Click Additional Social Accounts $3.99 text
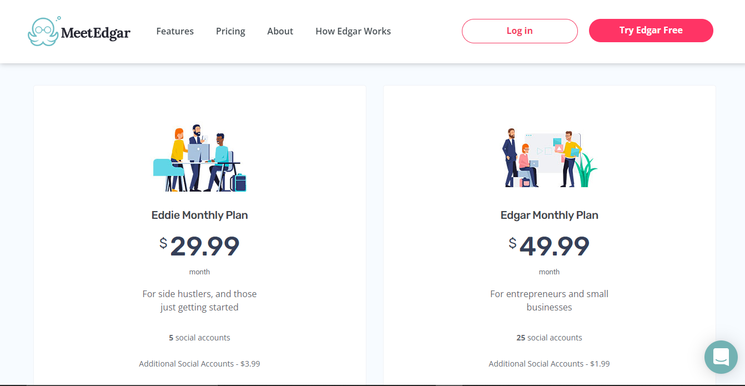Screen dimensions: 745x386 pyautogui.click(x=199, y=364)
